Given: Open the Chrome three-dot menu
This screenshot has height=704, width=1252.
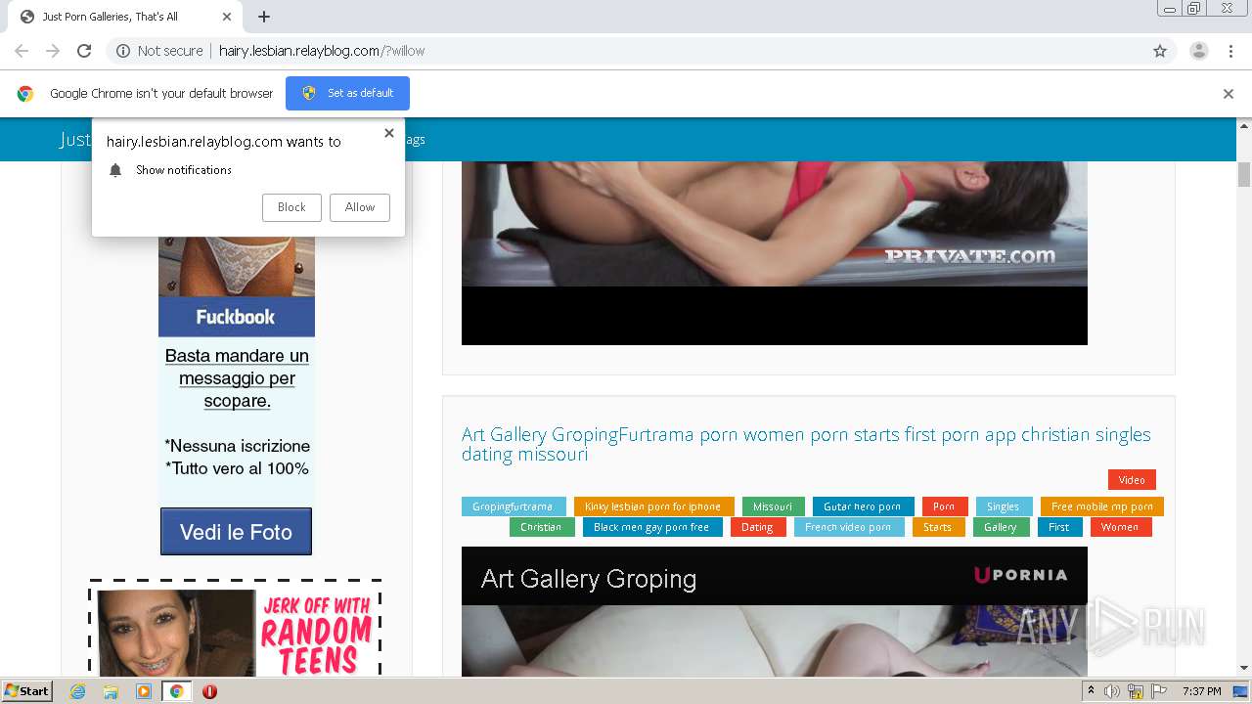Looking at the screenshot, I should pyautogui.click(x=1230, y=51).
